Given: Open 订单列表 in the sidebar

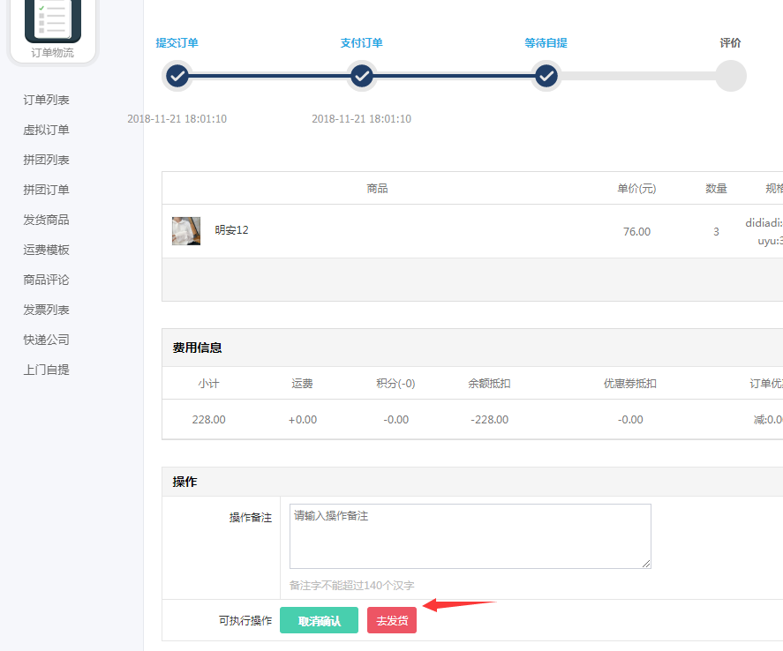Looking at the screenshot, I should [x=46, y=100].
